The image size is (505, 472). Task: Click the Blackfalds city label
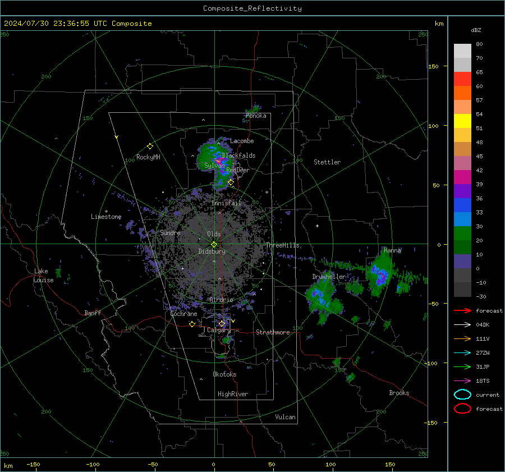pyautogui.click(x=238, y=155)
